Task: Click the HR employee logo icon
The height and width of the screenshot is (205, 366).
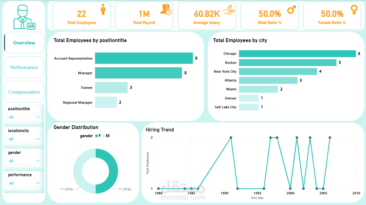Action: pos(24,17)
